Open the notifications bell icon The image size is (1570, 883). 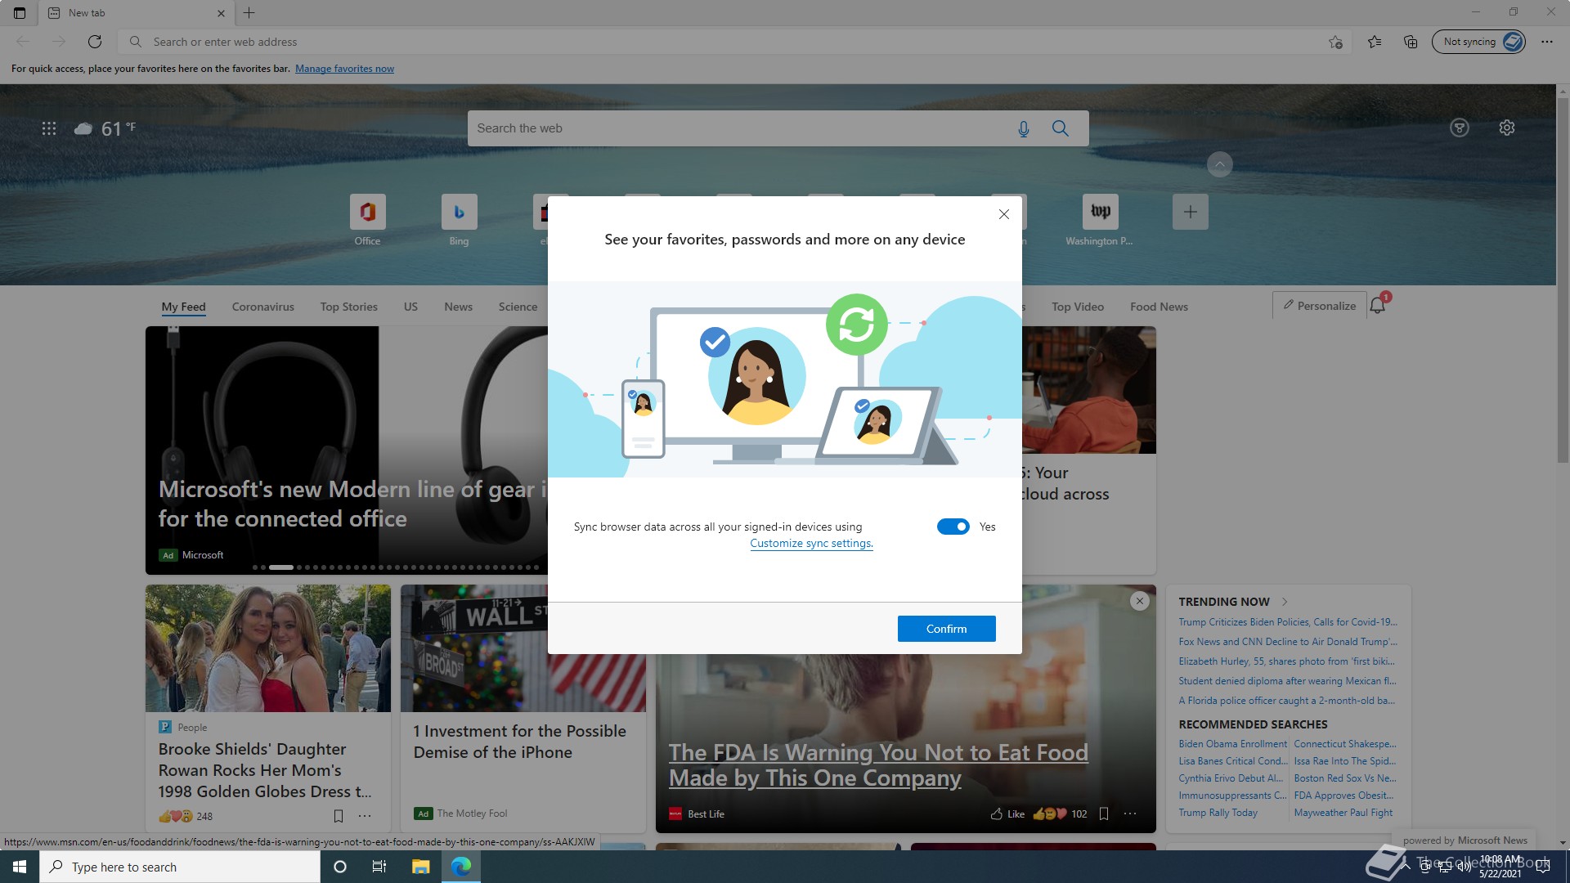pos(1378,306)
